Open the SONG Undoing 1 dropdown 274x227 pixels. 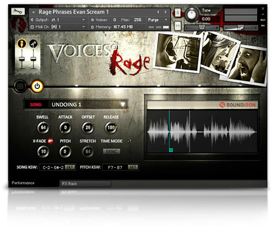[76, 104]
